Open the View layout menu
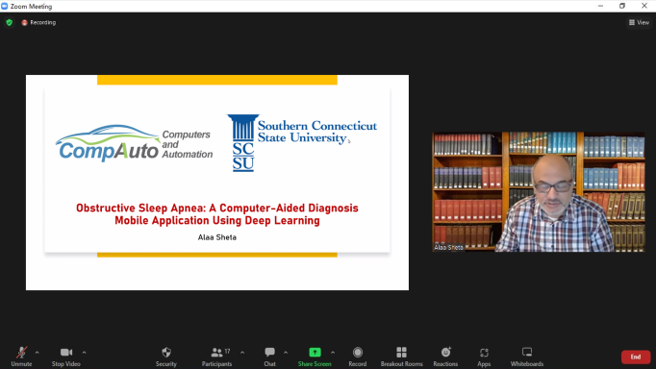The height and width of the screenshot is (369, 656). tap(639, 22)
